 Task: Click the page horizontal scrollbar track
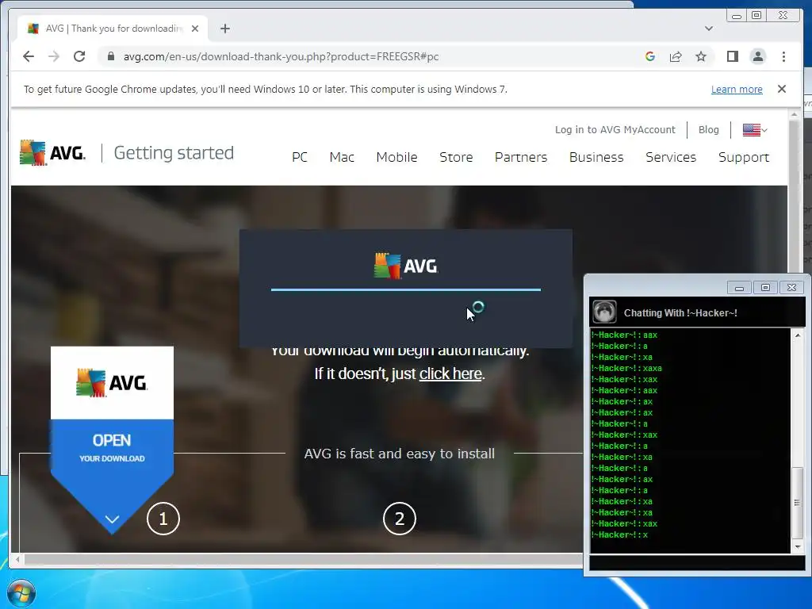pos(303,559)
